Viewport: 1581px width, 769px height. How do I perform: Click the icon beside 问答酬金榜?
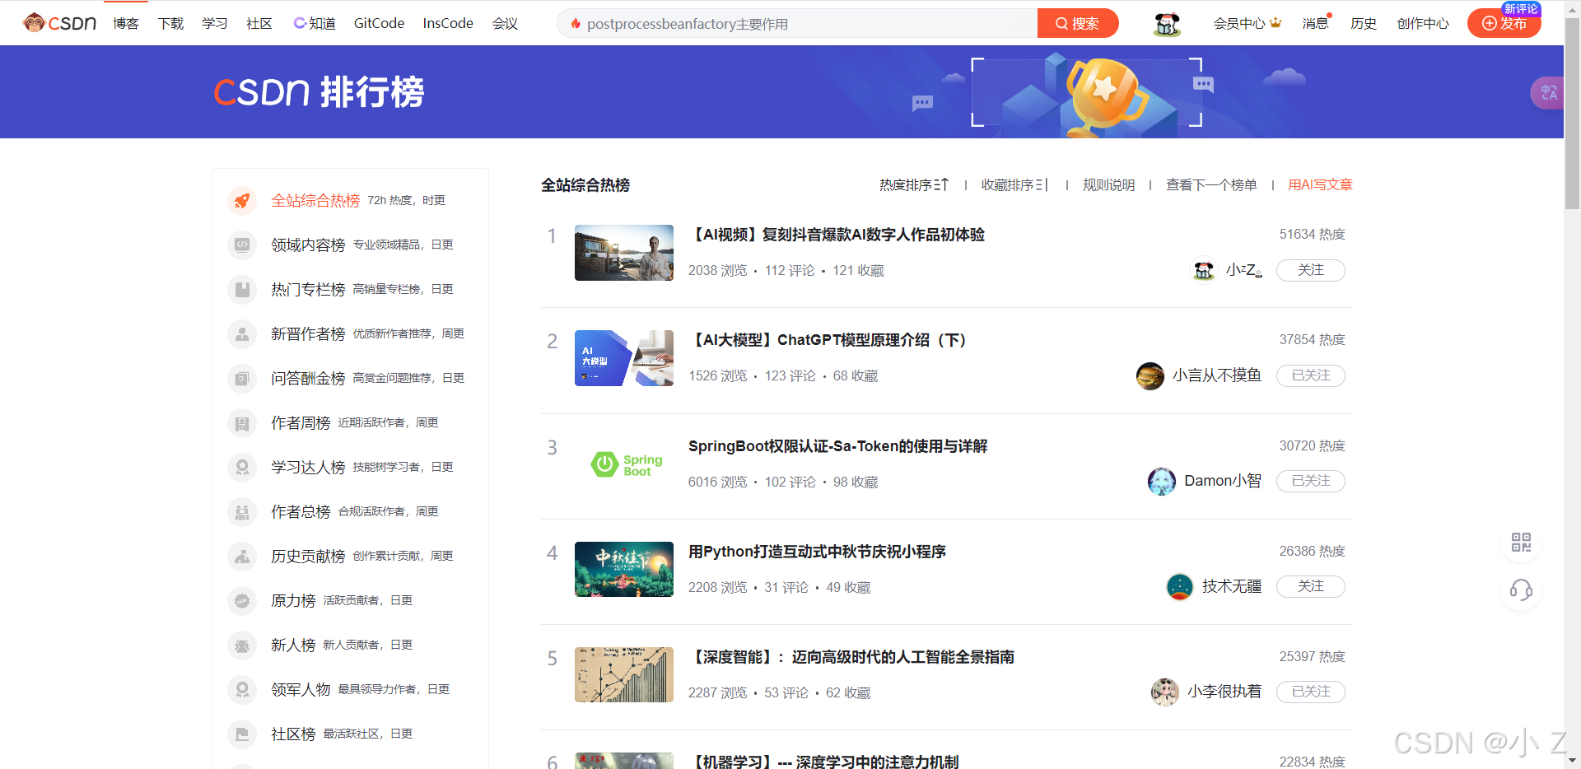click(242, 378)
